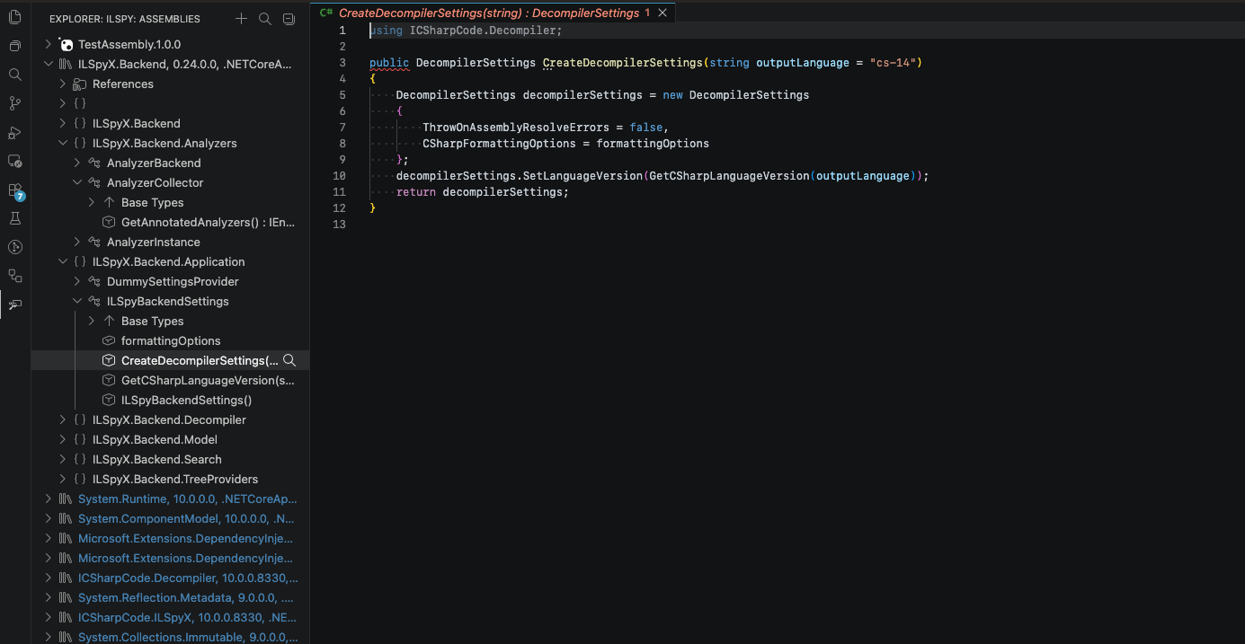This screenshot has width=1245, height=644.
Task: Click the References folder icon
Action: click(x=80, y=84)
